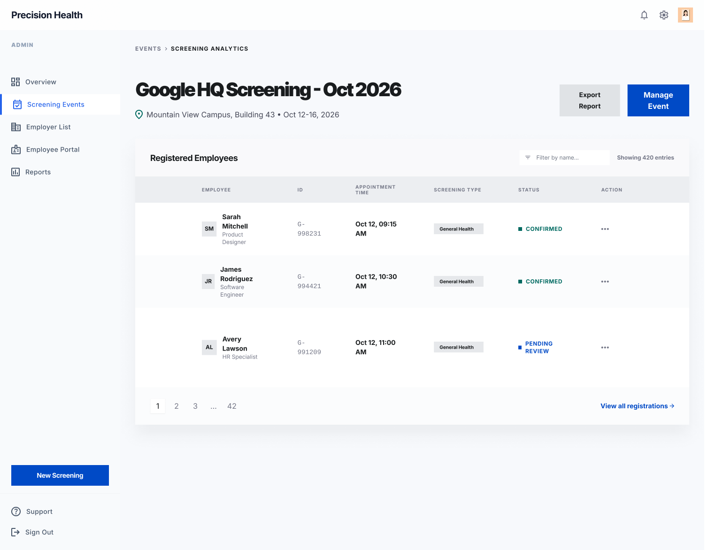Go to Overview in sidebar
Viewport: 708px width, 550px height.
click(x=60, y=82)
